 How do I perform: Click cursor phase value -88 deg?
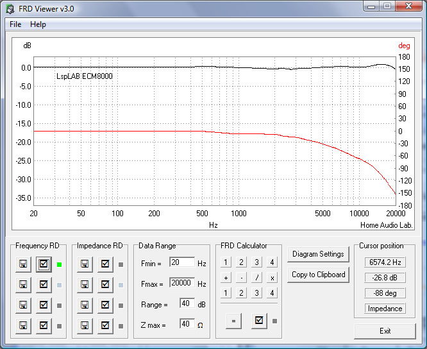(385, 293)
